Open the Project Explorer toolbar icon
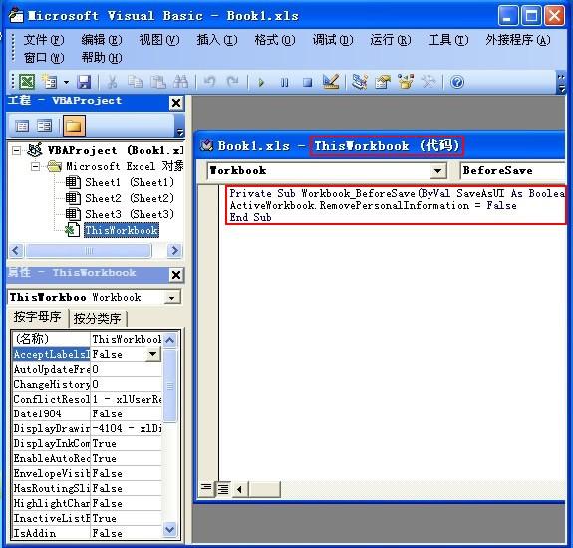Image resolution: width=573 pixels, height=548 pixels. pyautogui.click(x=359, y=82)
